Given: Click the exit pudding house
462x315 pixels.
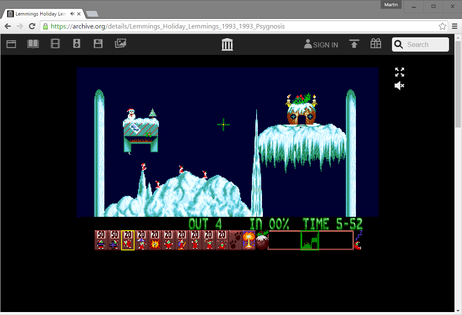Looking at the screenshot, I should pos(301,110).
